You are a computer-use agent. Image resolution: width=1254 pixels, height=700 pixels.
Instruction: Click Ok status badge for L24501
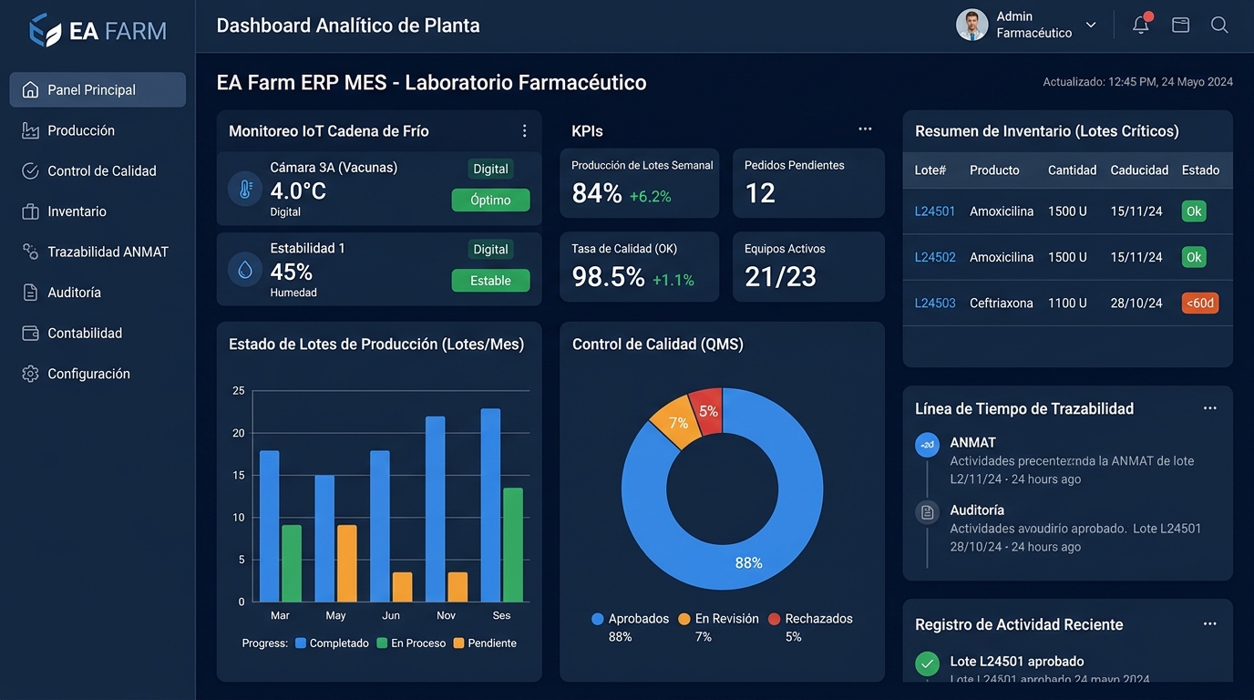tap(1194, 211)
